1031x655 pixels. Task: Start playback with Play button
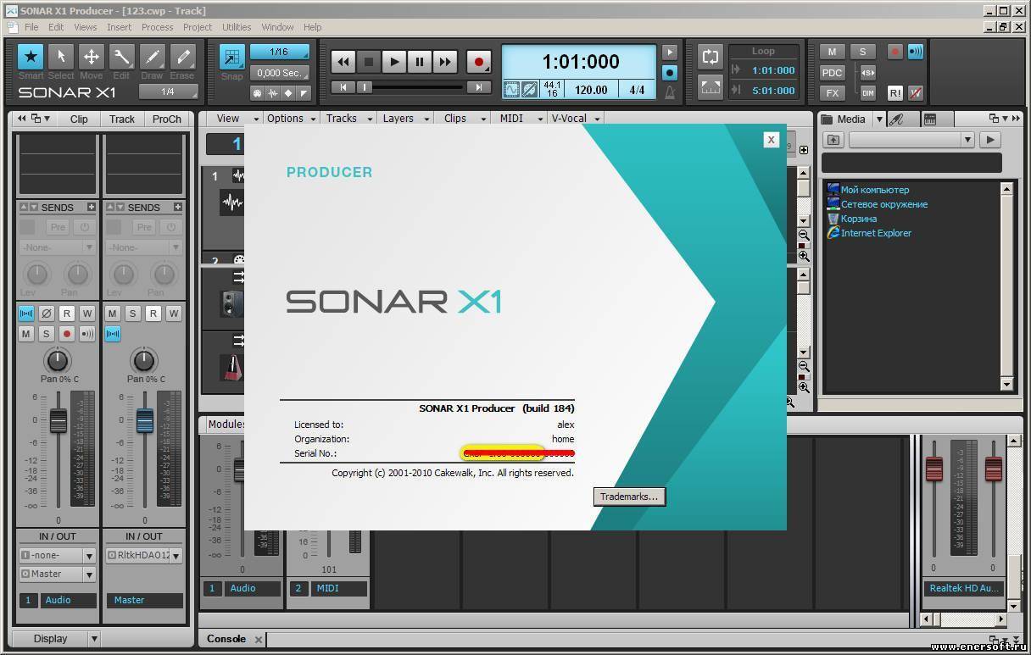pos(393,62)
